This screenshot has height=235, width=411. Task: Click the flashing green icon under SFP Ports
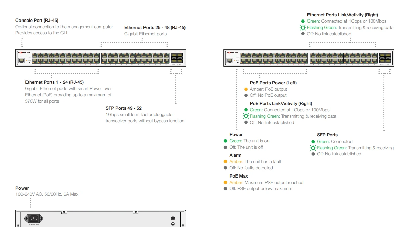click(x=313, y=148)
